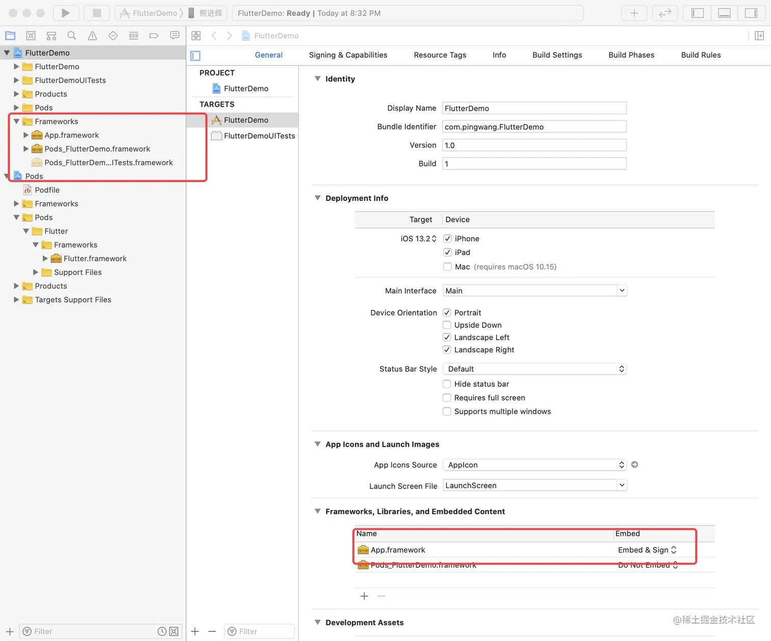Open the Status Bar Style dropdown
This screenshot has width=771, height=641.
tap(534, 369)
